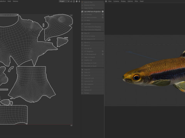Click the round icon beside the lock icon
The image size is (185, 138).
pos(77,1)
